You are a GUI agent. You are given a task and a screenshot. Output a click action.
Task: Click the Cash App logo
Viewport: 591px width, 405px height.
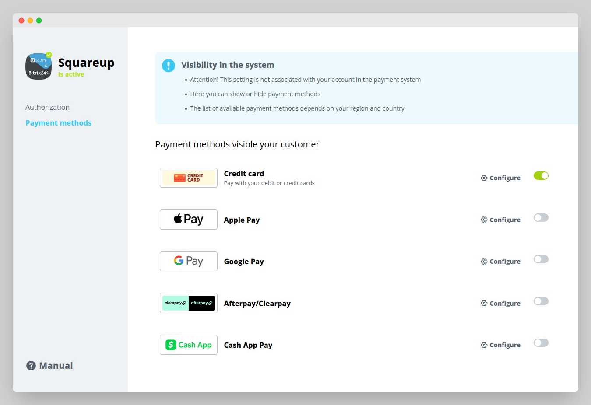tap(189, 345)
